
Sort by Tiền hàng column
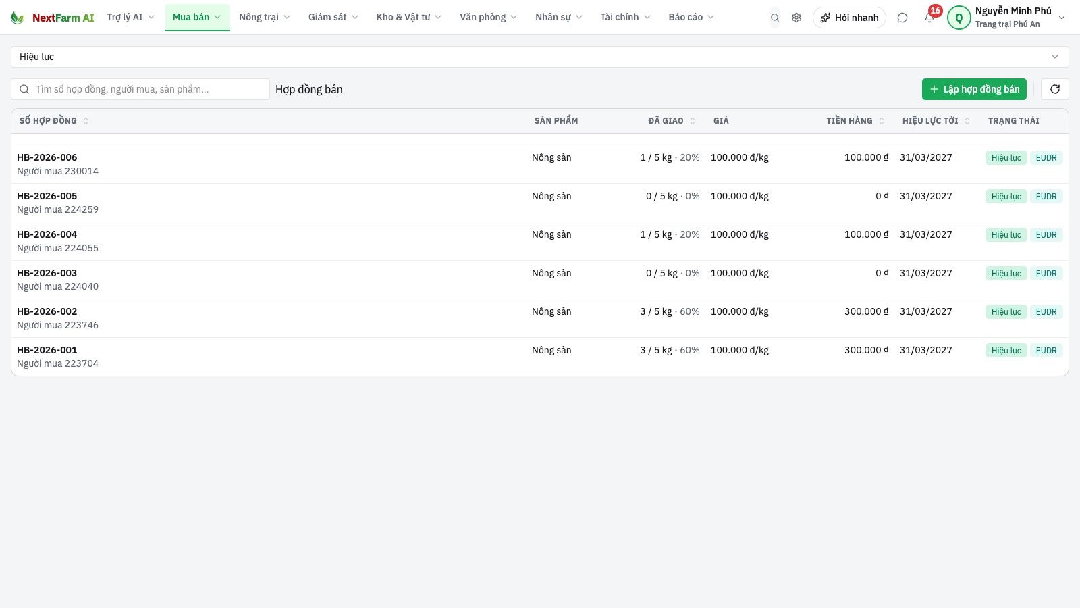(x=855, y=120)
